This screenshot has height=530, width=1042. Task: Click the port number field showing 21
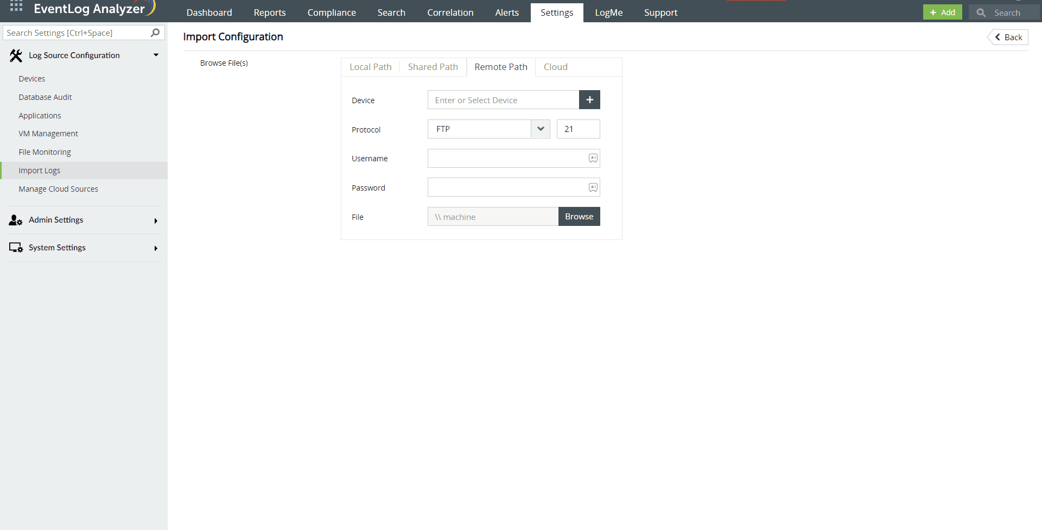tap(578, 129)
